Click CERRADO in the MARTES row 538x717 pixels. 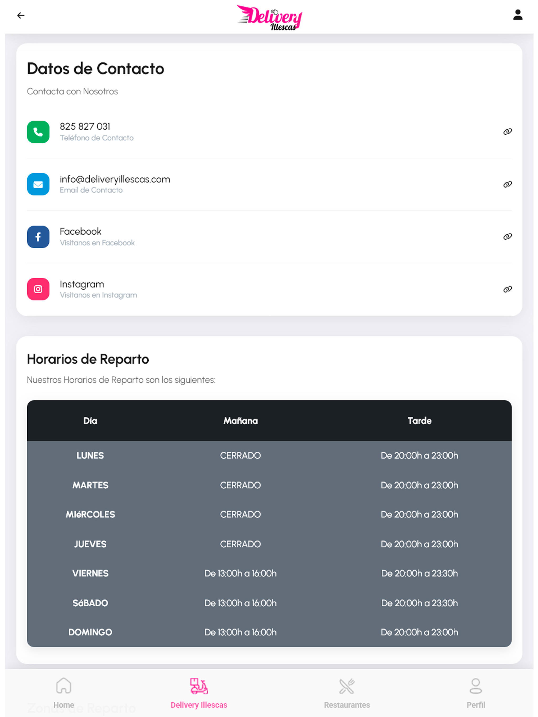coord(240,485)
